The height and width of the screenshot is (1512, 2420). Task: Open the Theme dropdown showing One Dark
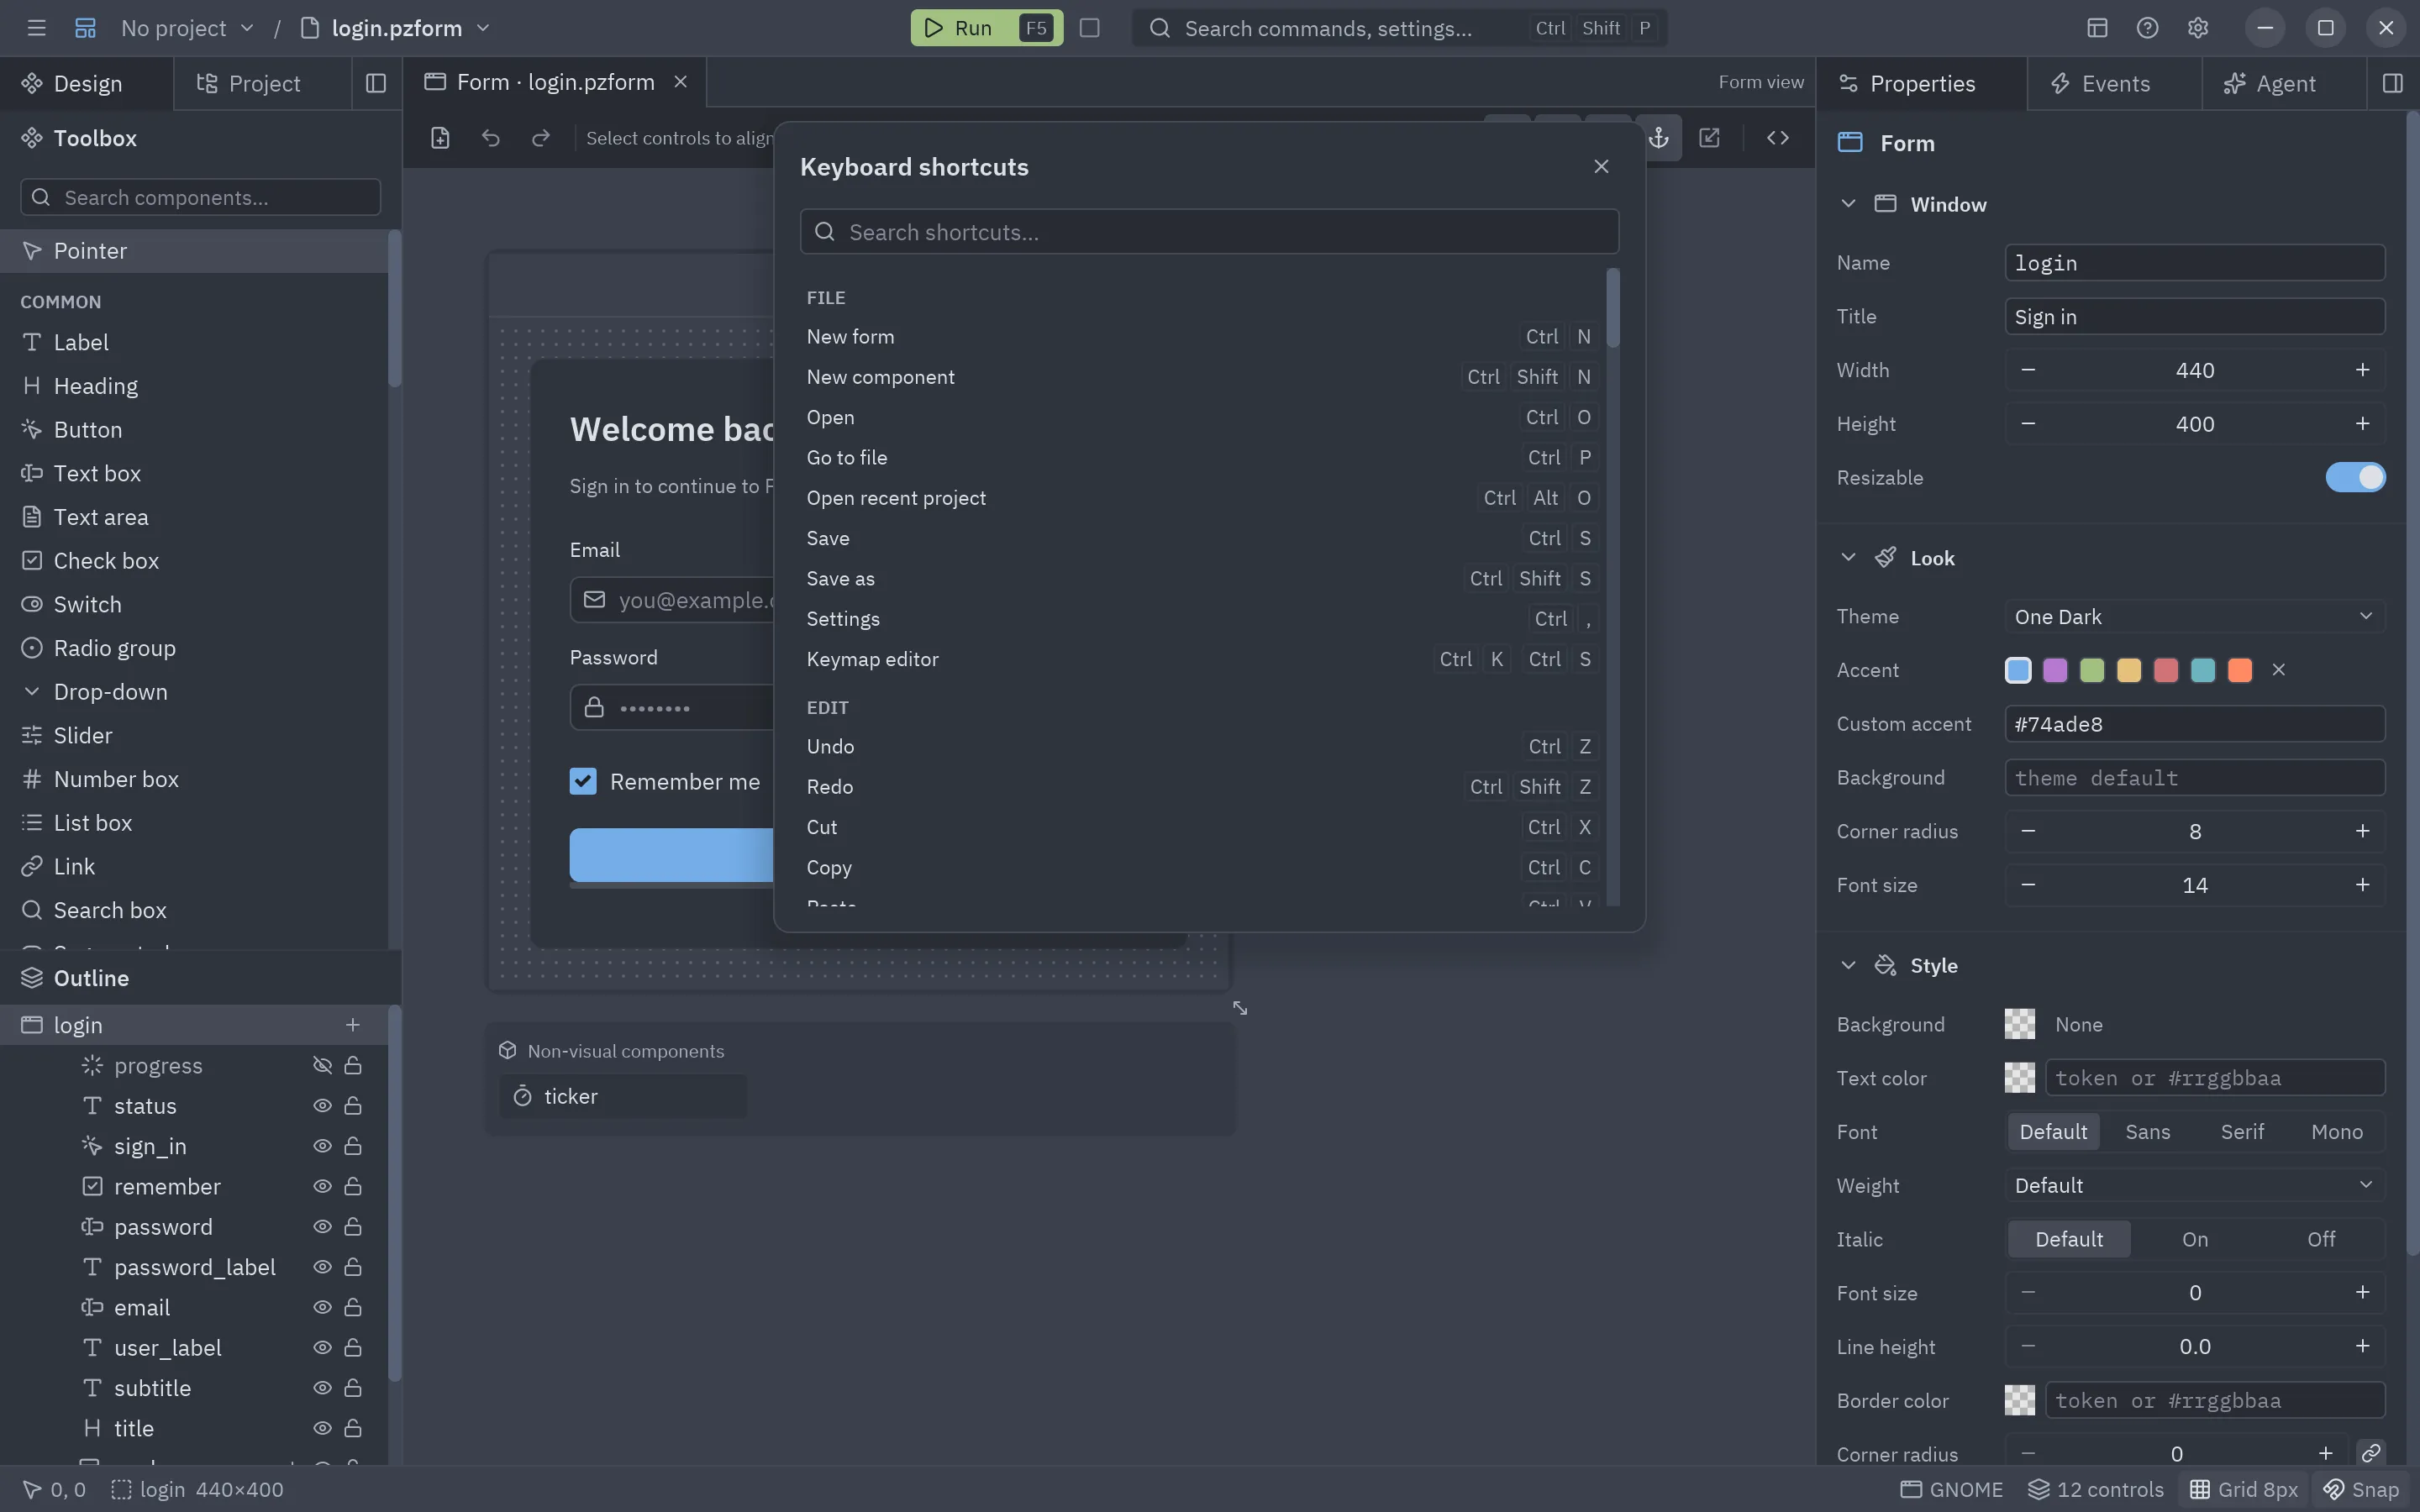(x=2194, y=617)
